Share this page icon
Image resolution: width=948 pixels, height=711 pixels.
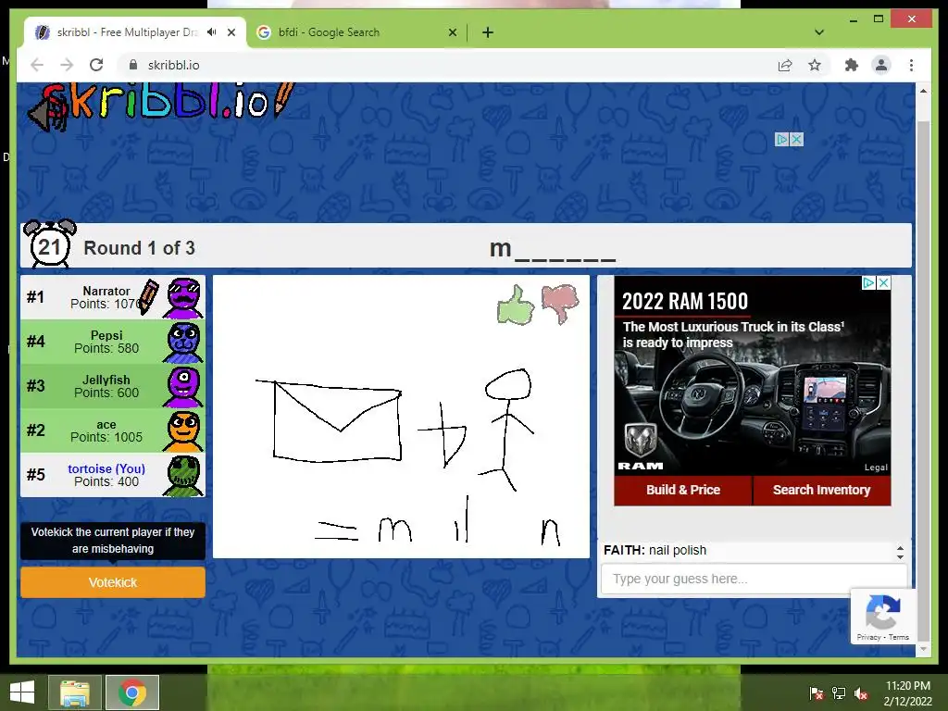click(785, 65)
